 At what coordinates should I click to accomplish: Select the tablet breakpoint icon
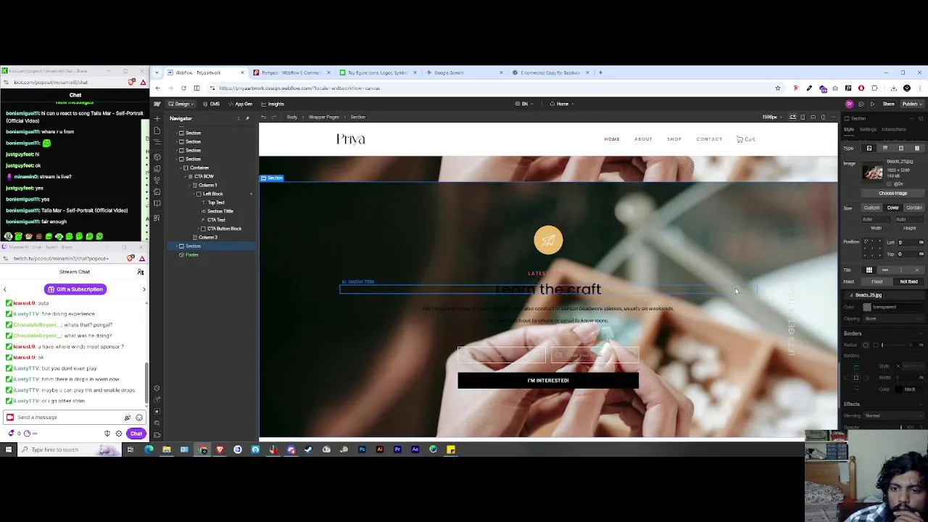pos(803,117)
